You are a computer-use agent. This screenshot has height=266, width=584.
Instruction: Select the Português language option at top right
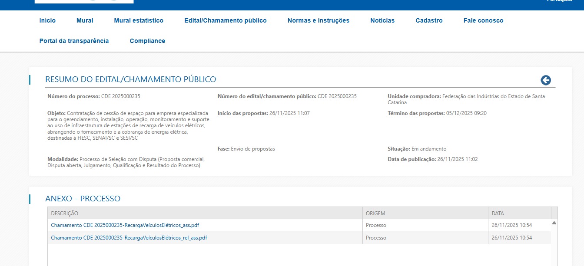coord(560,1)
